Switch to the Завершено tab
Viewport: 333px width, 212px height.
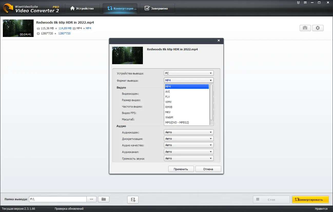click(157, 8)
